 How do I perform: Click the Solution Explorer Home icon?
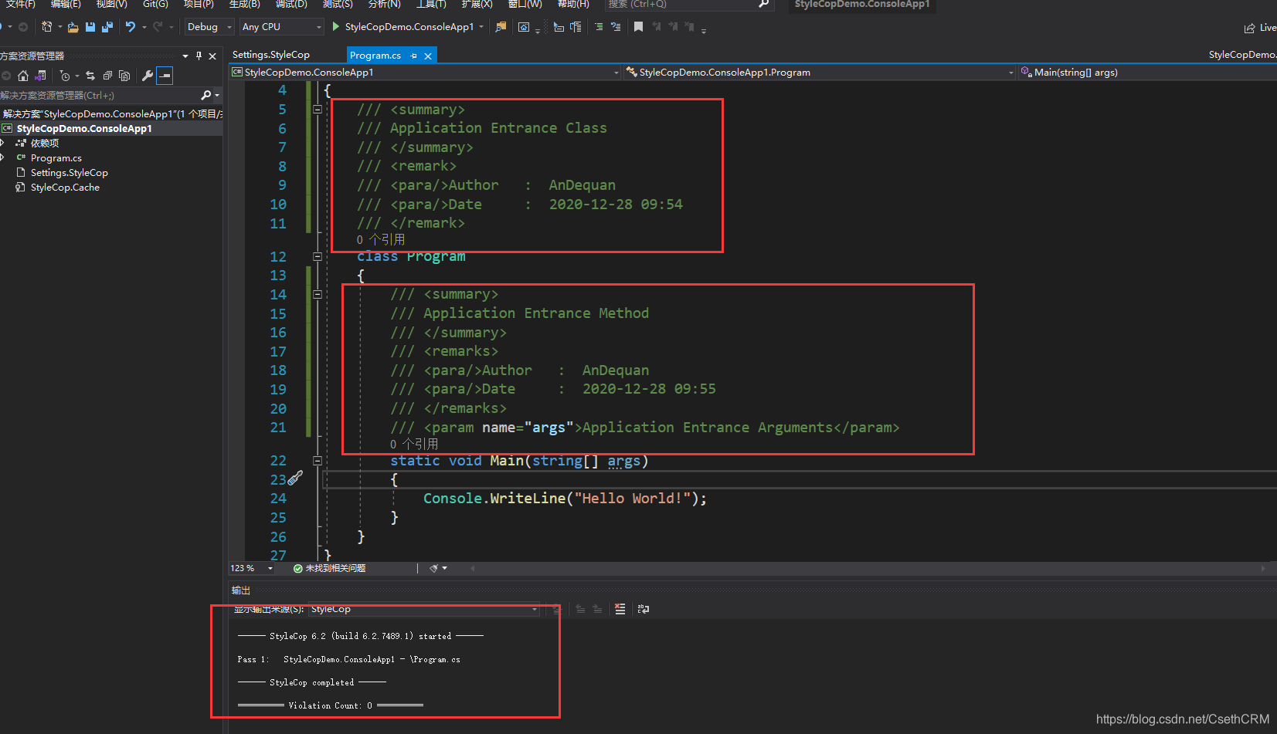[x=23, y=76]
